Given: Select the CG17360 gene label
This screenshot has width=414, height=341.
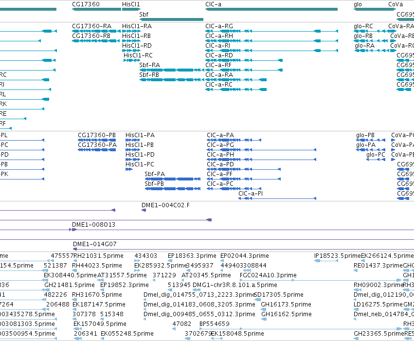Looking at the screenshot, I should point(86,4).
